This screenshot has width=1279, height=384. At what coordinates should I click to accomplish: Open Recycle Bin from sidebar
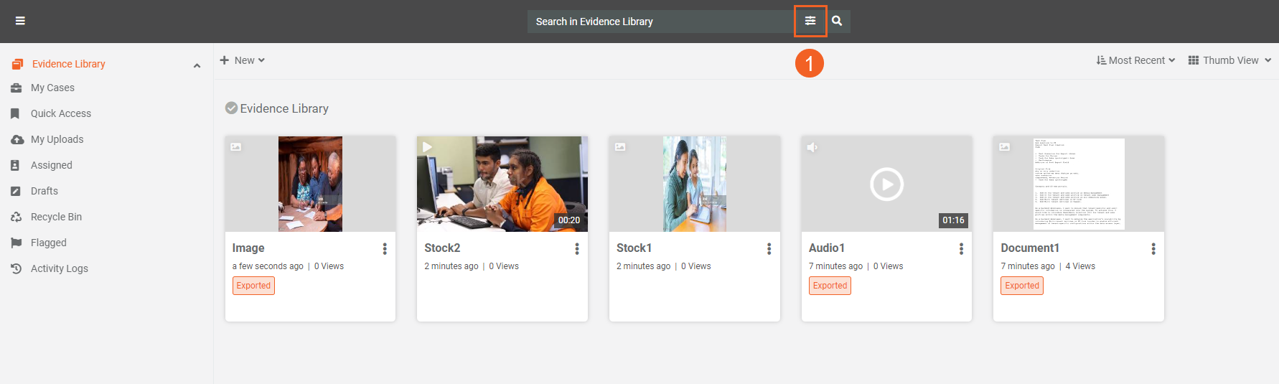coord(56,217)
